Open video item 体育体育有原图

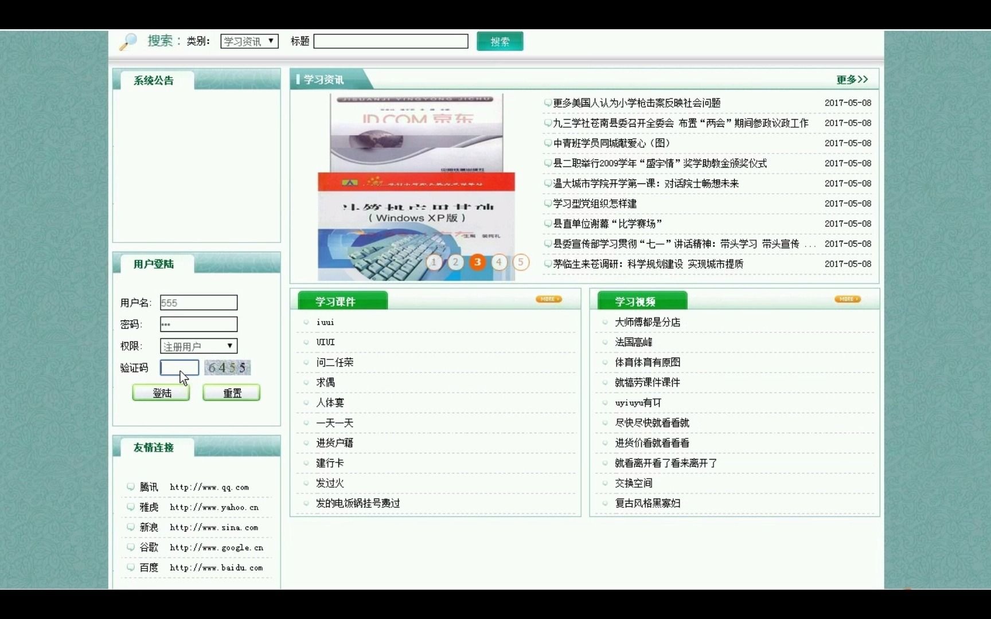647,362
